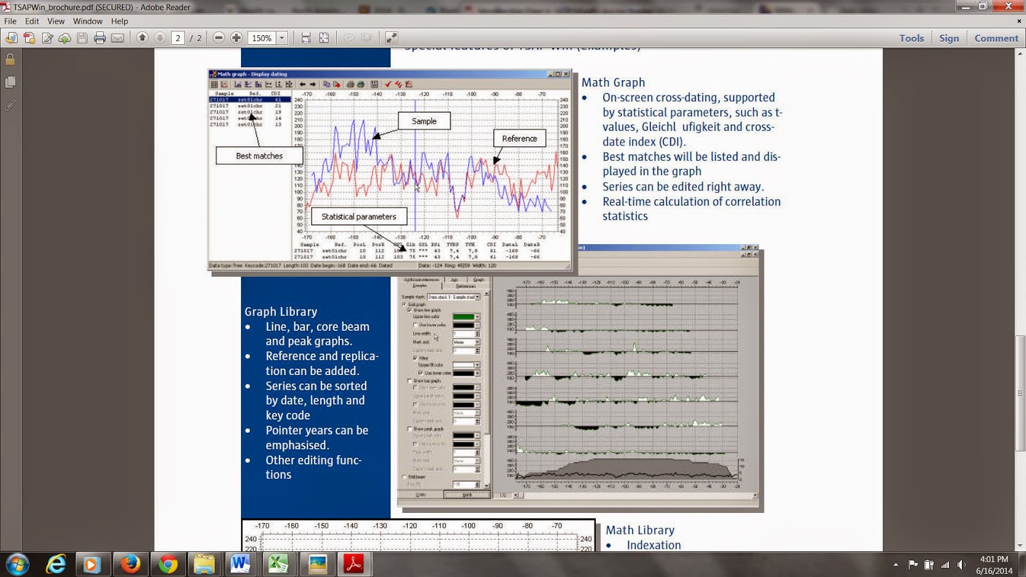This screenshot has width=1026, height=577.
Task: Click the "Math Library" heading text
Action: tap(640, 530)
